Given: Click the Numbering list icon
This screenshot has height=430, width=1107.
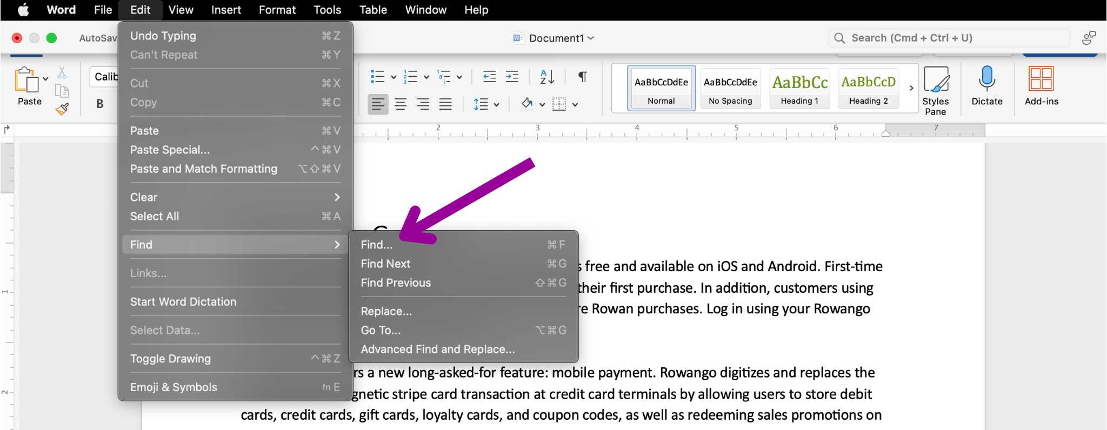Looking at the screenshot, I should [411, 77].
